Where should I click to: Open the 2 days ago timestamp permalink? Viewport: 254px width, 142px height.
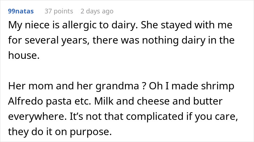pyautogui.click(x=97, y=11)
